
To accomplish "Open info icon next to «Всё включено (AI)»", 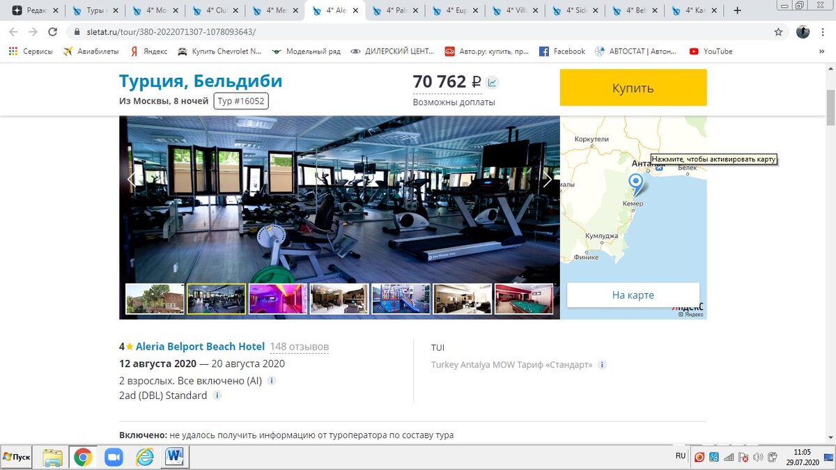I will click(271, 381).
